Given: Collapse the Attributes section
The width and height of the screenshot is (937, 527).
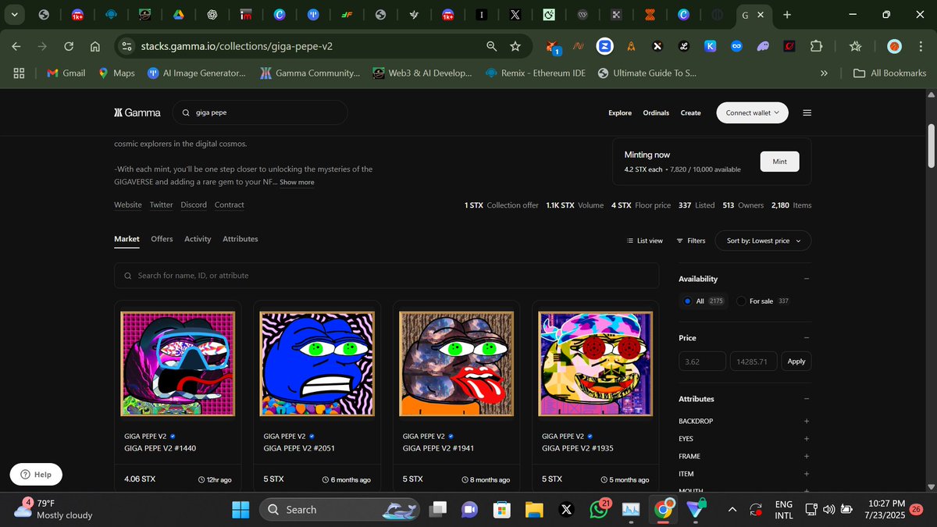Looking at the screenshot, I should click(807, 399).
